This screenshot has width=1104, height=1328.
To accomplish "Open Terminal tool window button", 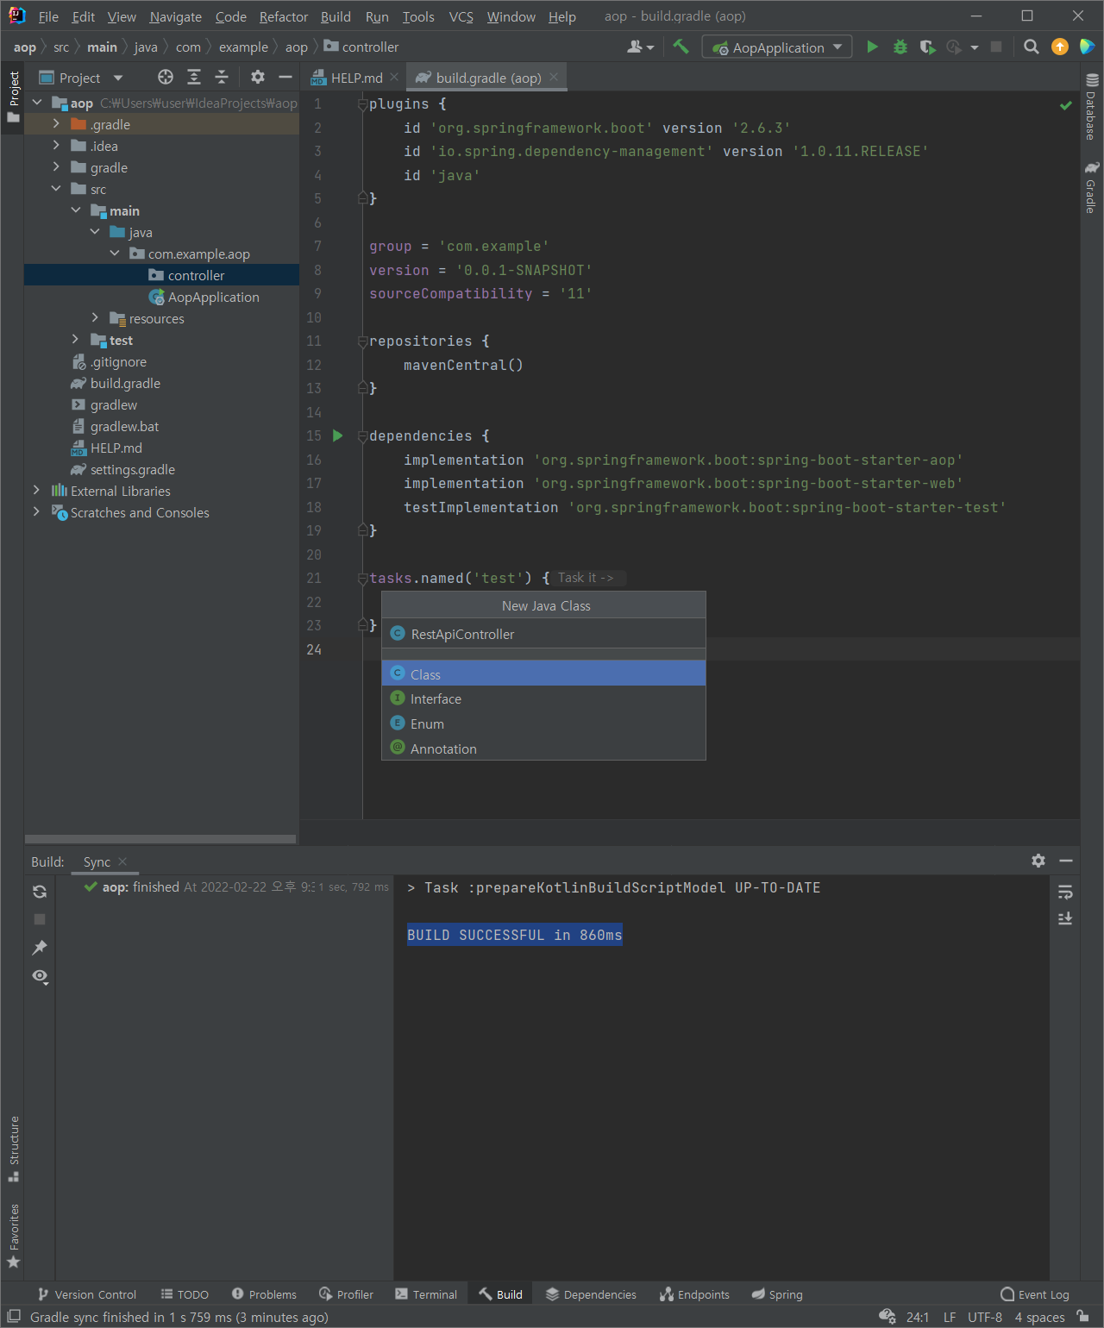I will (426, 1294).
